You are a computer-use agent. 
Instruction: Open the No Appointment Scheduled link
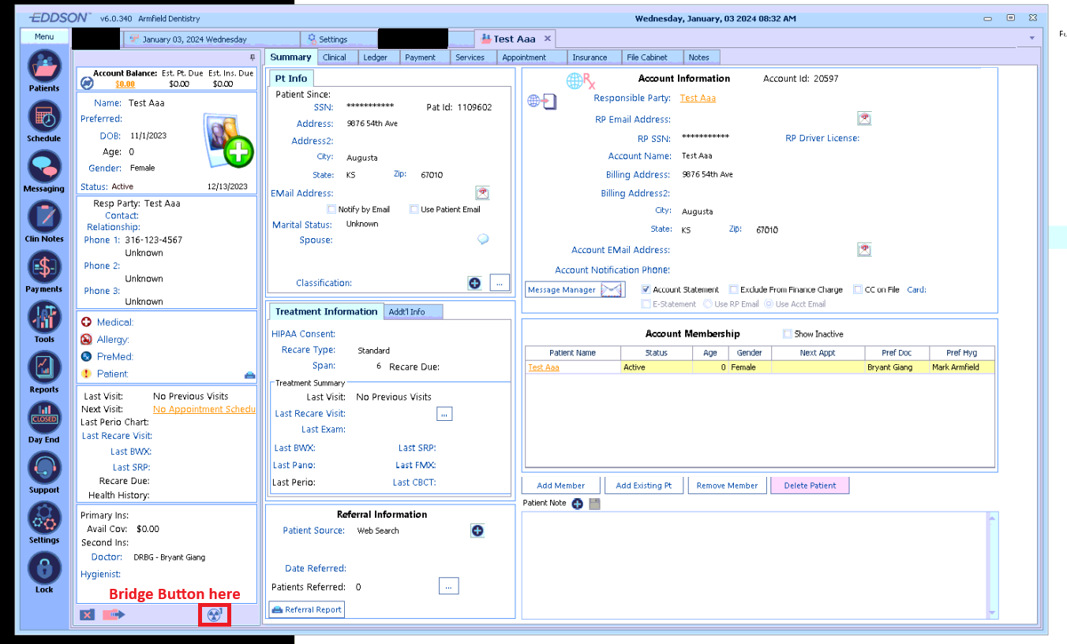click(x=204, y=409)
